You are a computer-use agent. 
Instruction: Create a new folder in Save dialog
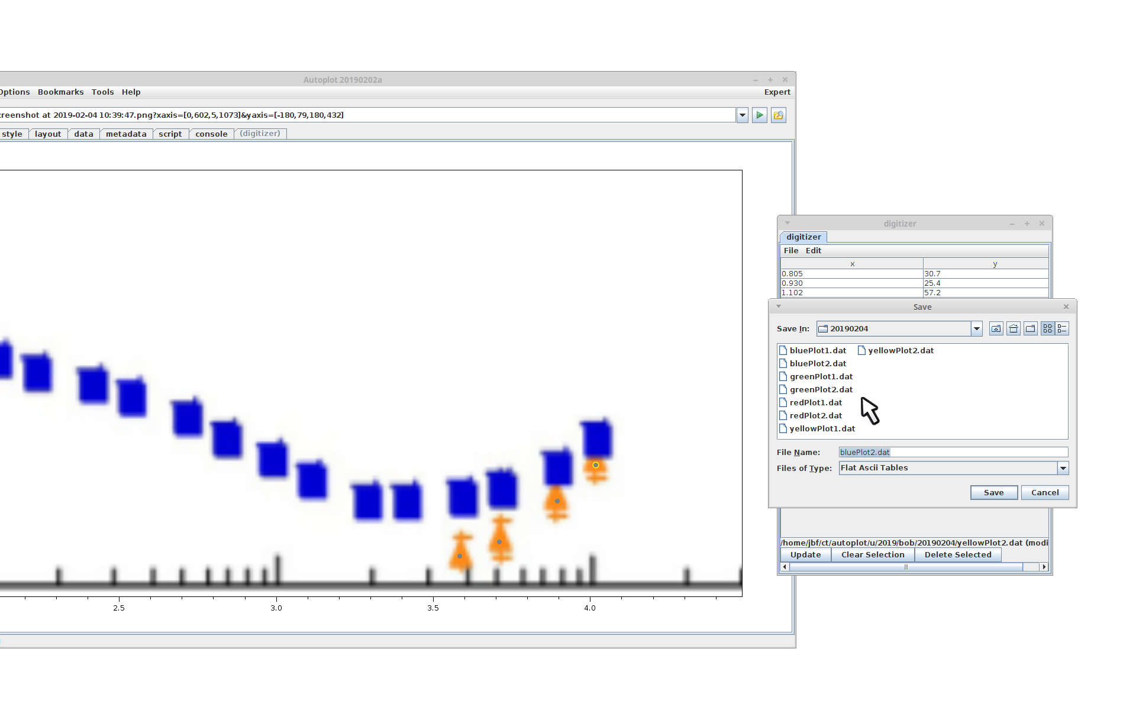click(1031, 329)
